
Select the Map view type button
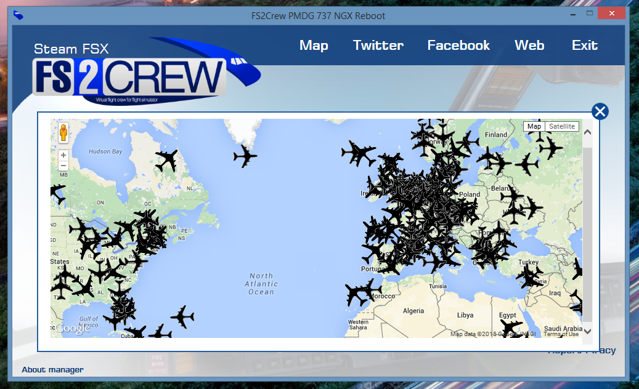[x=534, y=126]
